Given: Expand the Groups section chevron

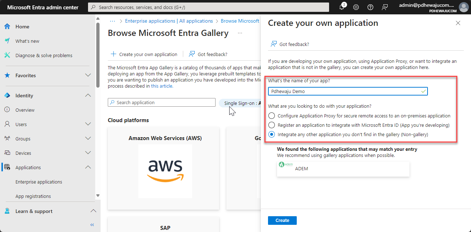Looking at the screenshot, I should point(88,139).
